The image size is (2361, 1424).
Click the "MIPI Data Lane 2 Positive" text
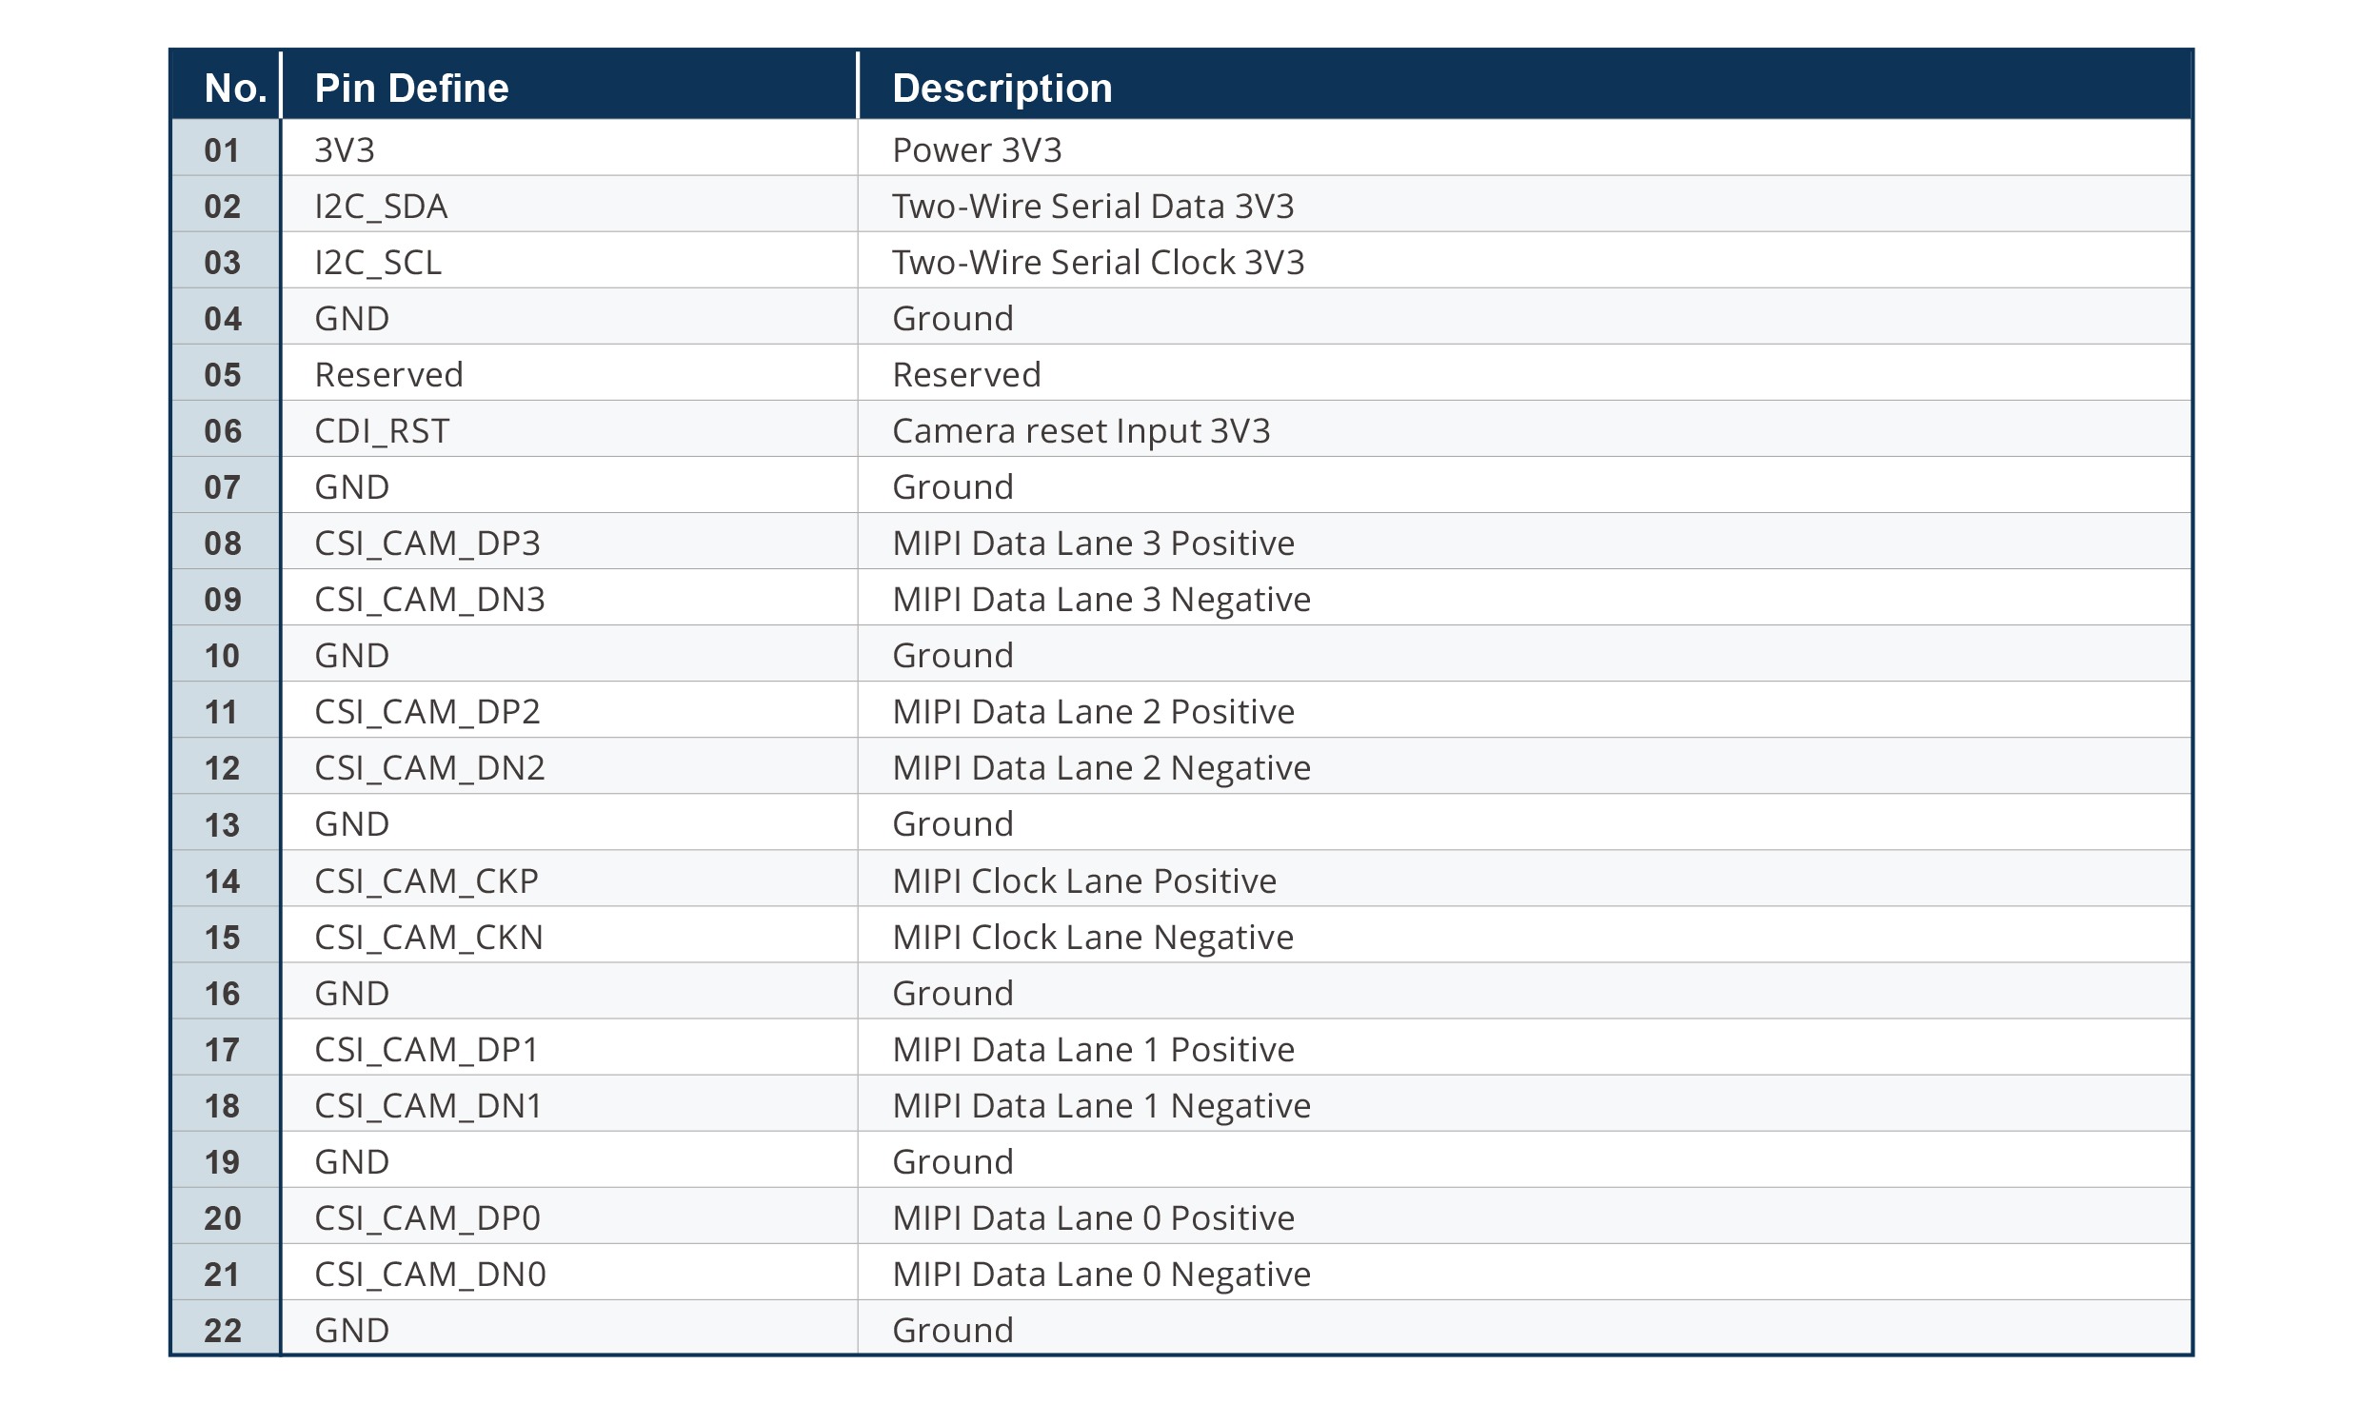pos(1092,712)
